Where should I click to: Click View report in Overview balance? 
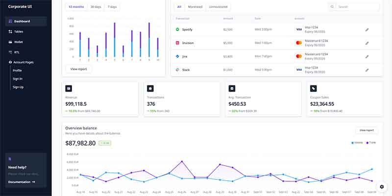[367, 130]
